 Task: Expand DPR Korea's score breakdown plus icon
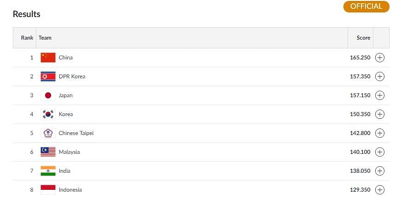(380, 76)
